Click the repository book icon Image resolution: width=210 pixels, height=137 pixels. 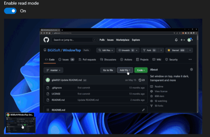[x=45, y=50]
